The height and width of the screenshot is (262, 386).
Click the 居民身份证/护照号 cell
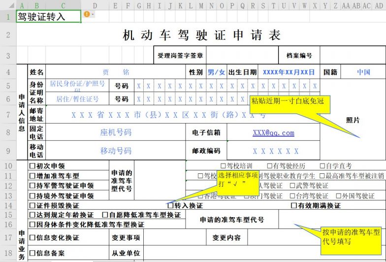[77, 86]
